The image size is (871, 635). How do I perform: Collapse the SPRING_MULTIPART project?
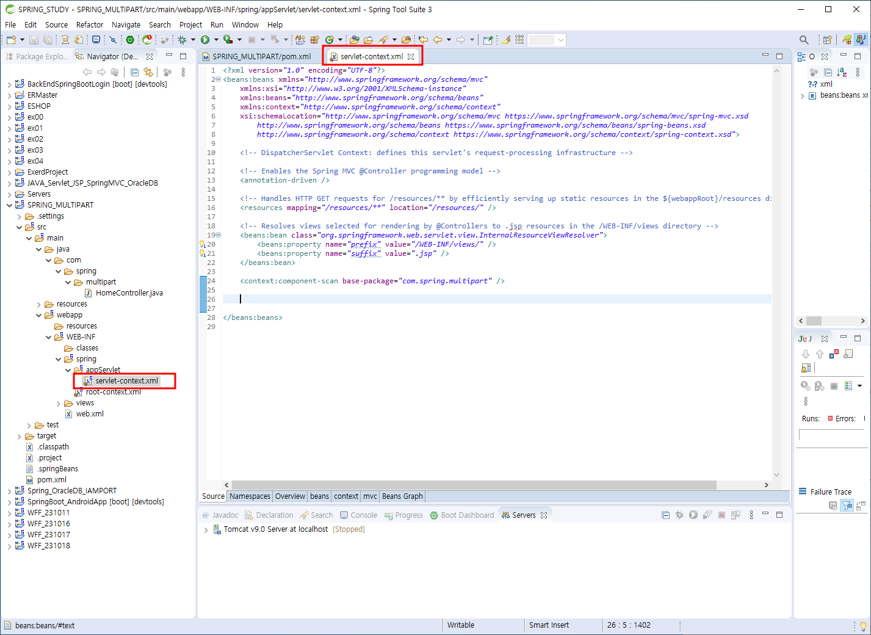[x=9, y=205]
